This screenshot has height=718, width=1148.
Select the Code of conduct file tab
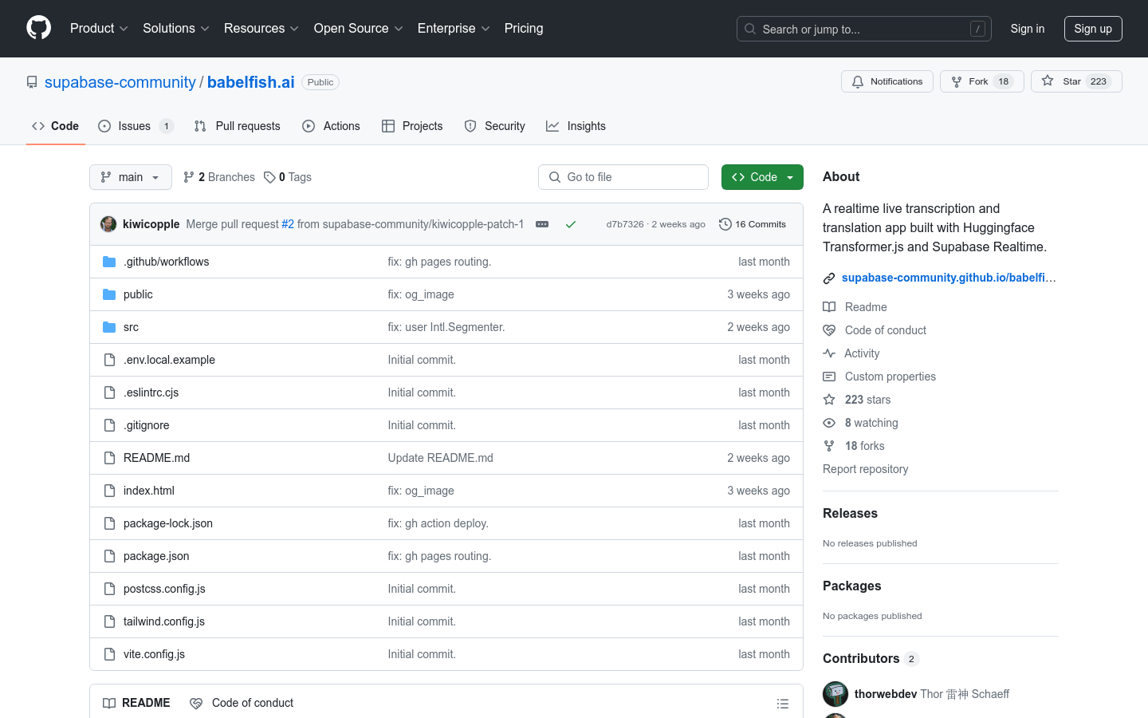tap(242, 703)
